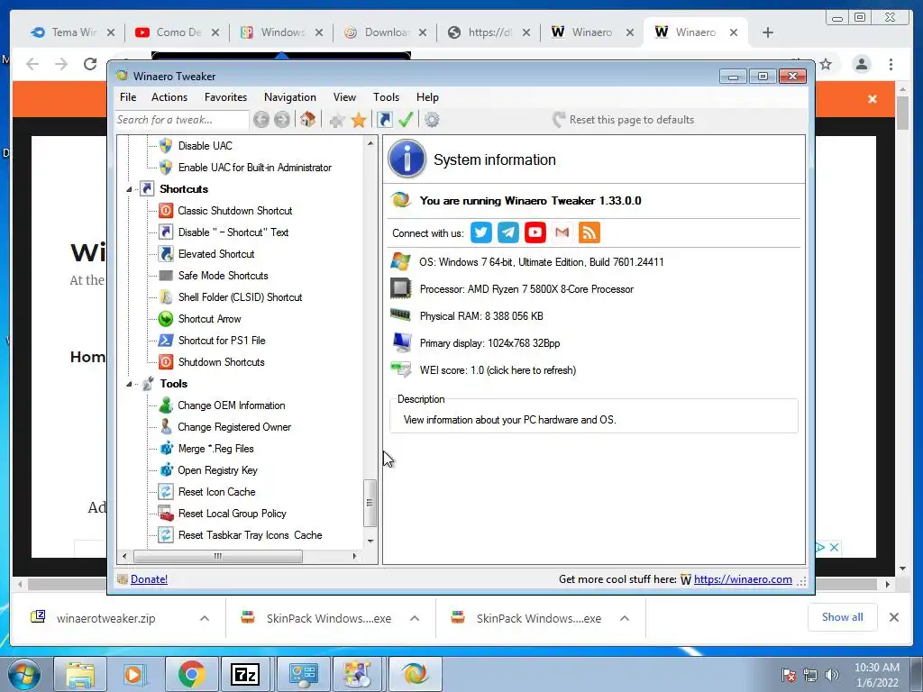
Task: Open the Favorites menu
Action: click(x=225, y=97)
